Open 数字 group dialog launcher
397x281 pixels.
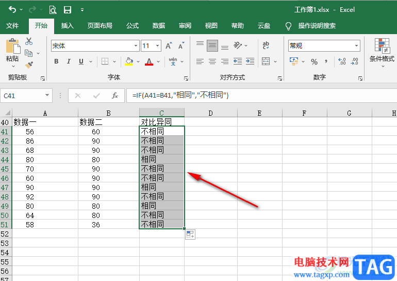click(x=360, y=79)
